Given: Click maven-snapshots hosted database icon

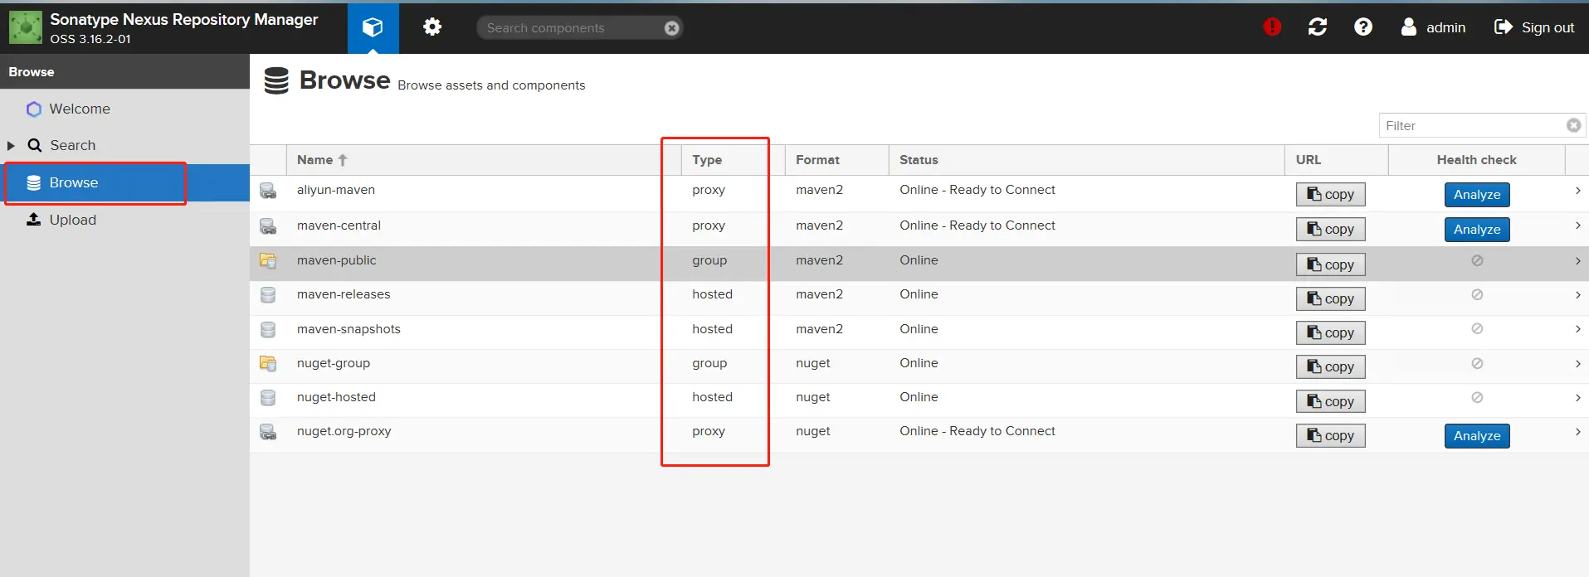Looking at the screenshot, I should pos(268,329).
